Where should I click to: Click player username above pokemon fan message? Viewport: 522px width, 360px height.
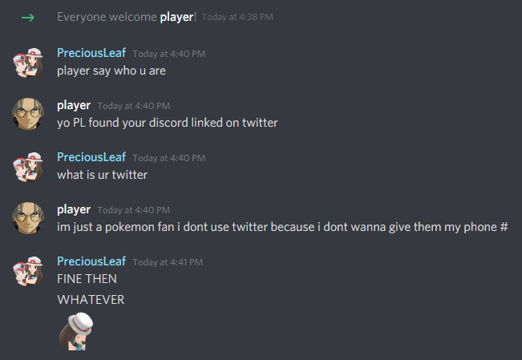(x=74, y=209)
